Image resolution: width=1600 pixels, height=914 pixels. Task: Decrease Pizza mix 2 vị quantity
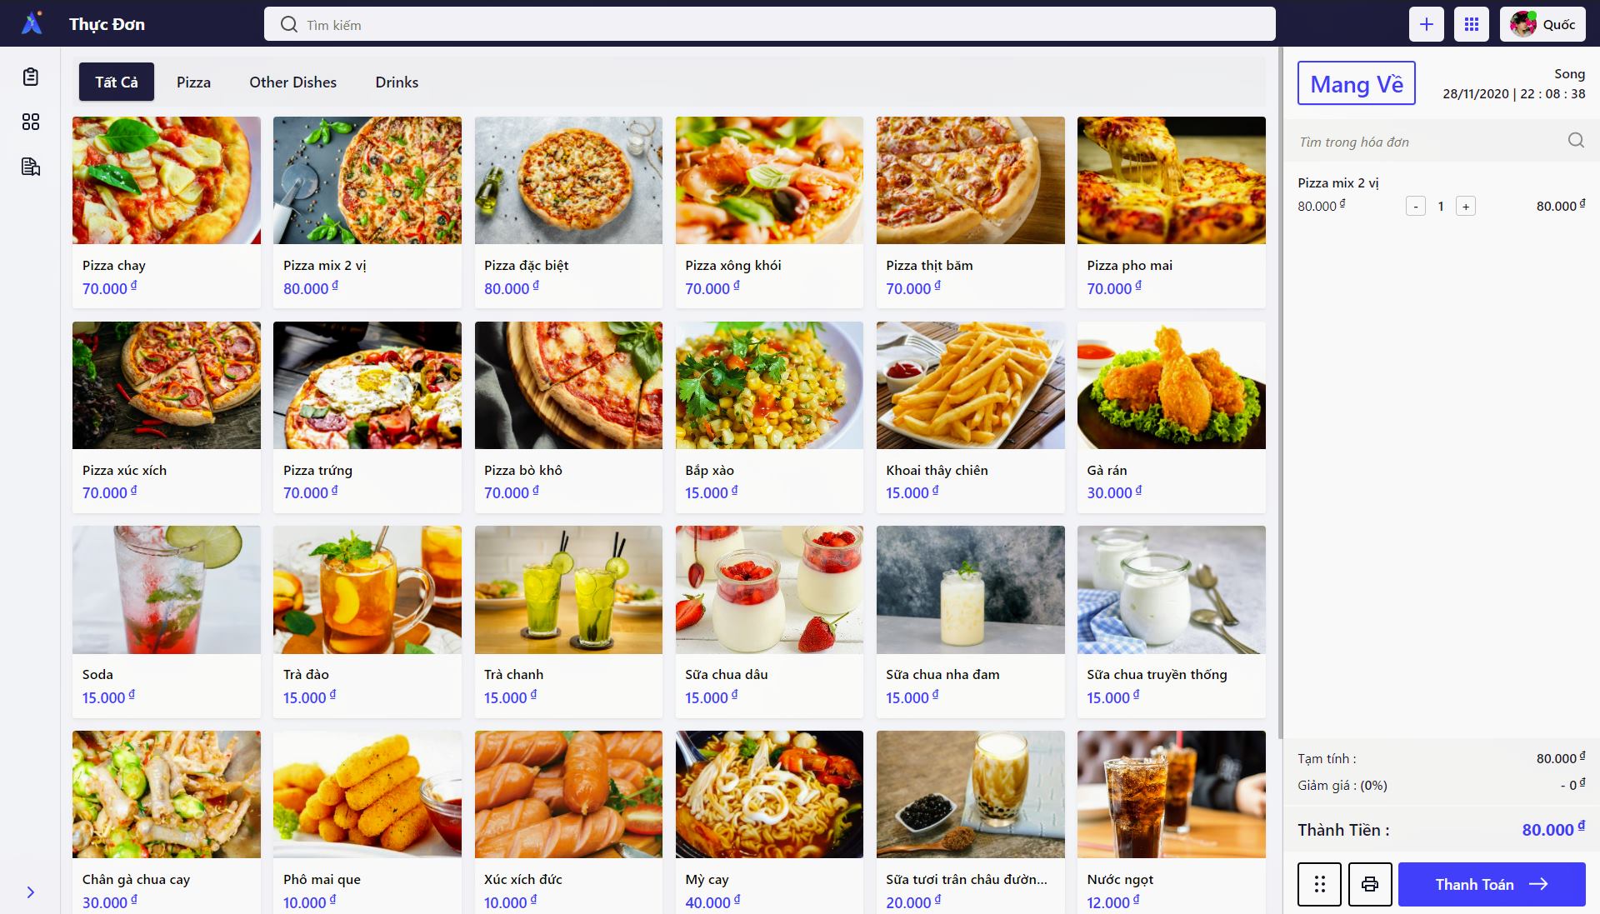click(x=1416, y=206)
